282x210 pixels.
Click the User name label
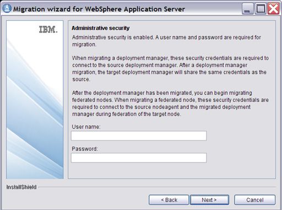pos(86,127)
